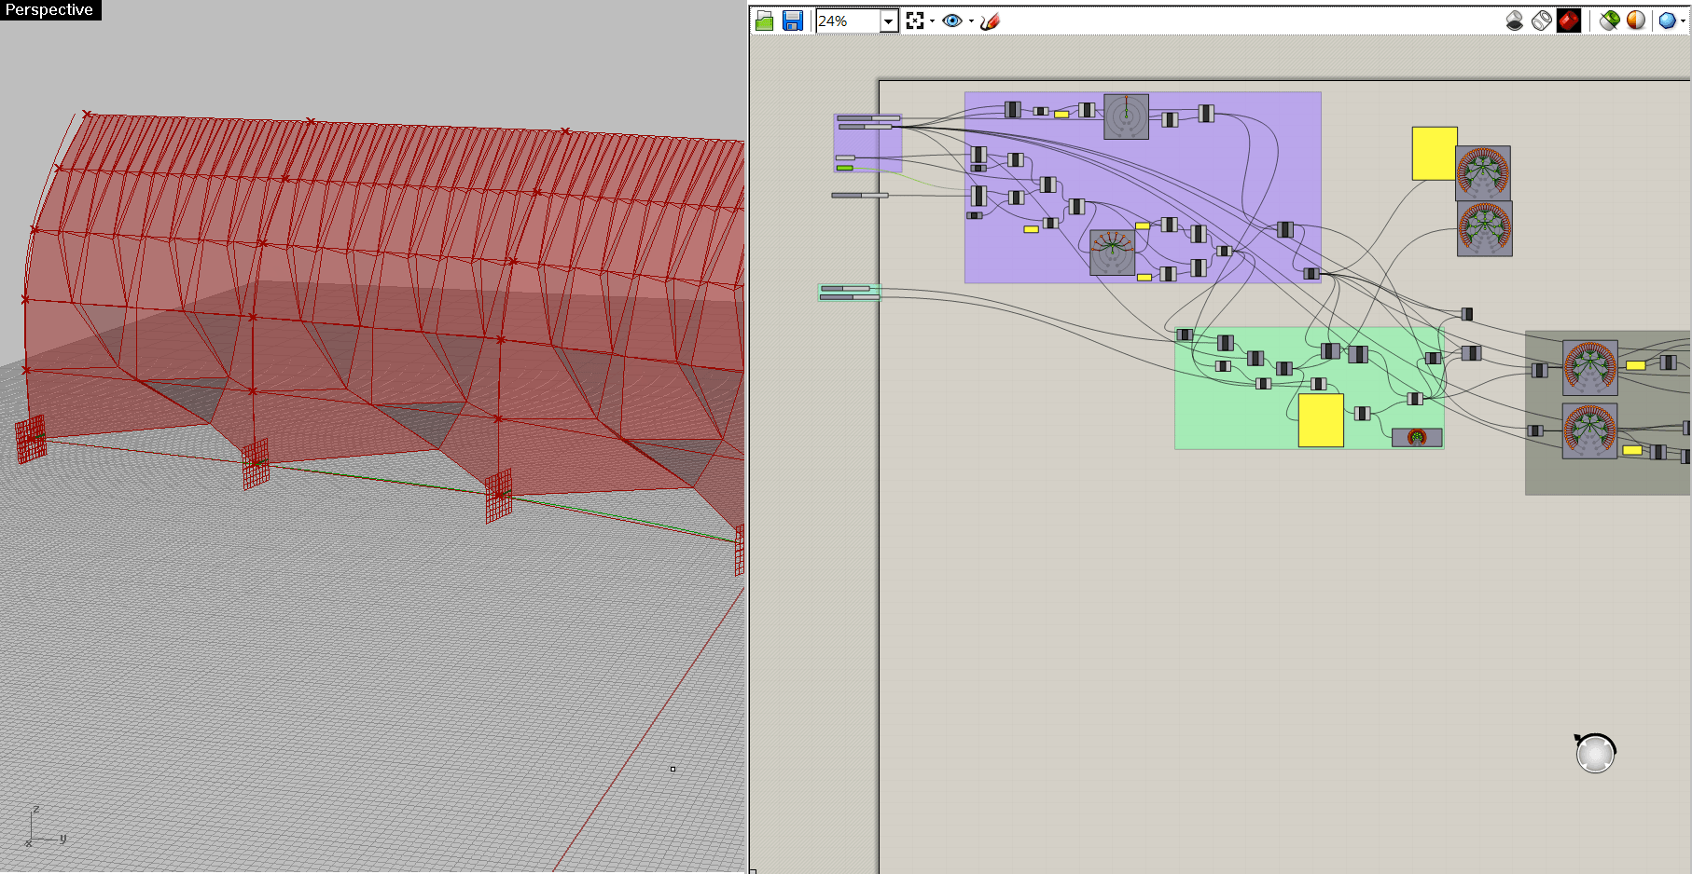
Task: Switch to red shaded preview mode icon
Action: click(1569, 20)
